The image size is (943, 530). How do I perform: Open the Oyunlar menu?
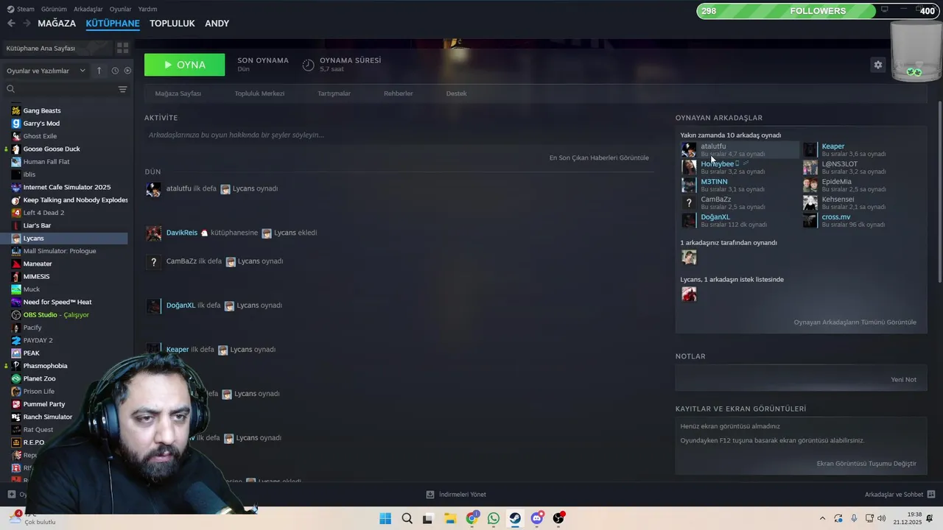(121, 9)
